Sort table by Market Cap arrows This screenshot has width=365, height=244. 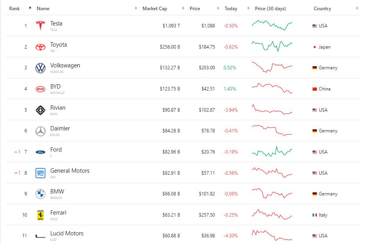coord(183,8)
